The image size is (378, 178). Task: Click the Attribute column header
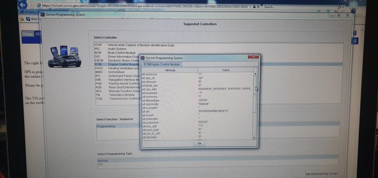pos(170,70)
